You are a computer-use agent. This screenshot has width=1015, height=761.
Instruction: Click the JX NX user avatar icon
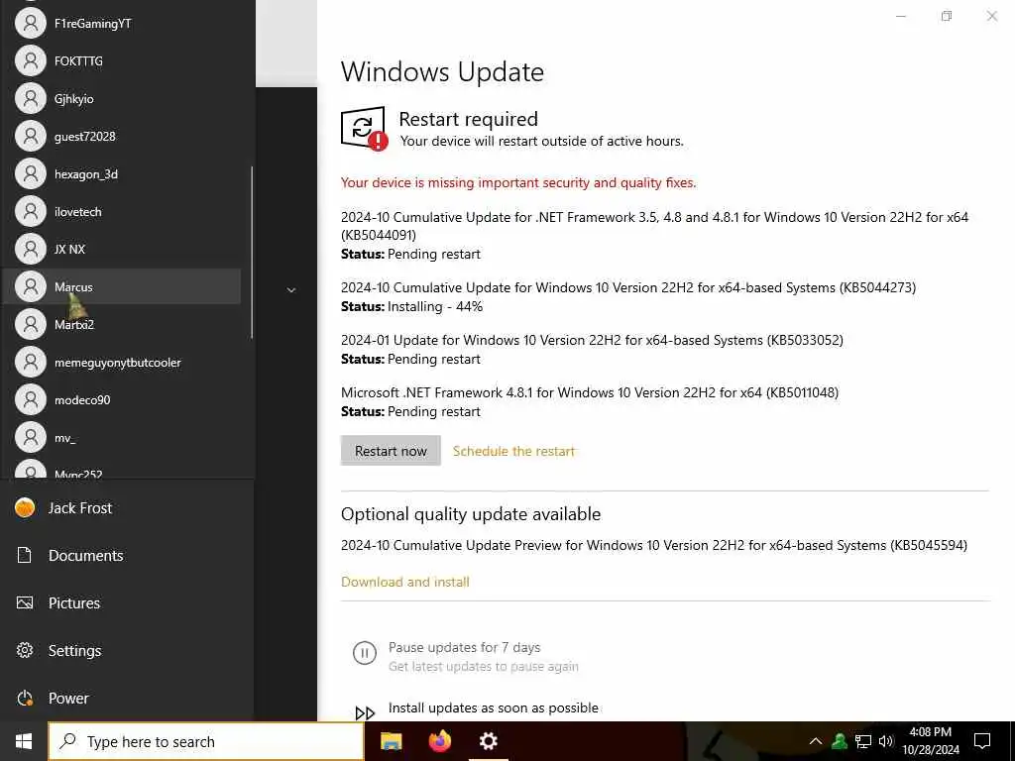(31, 249)
